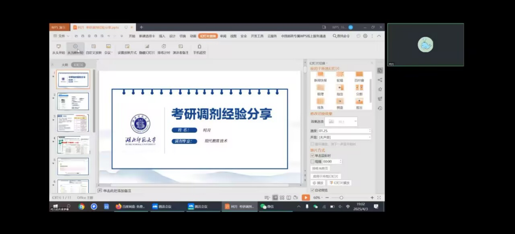Screen dimensions: 515x234
Task: Uncheck the 自动预览 checkbox
Action: point(312,190)
